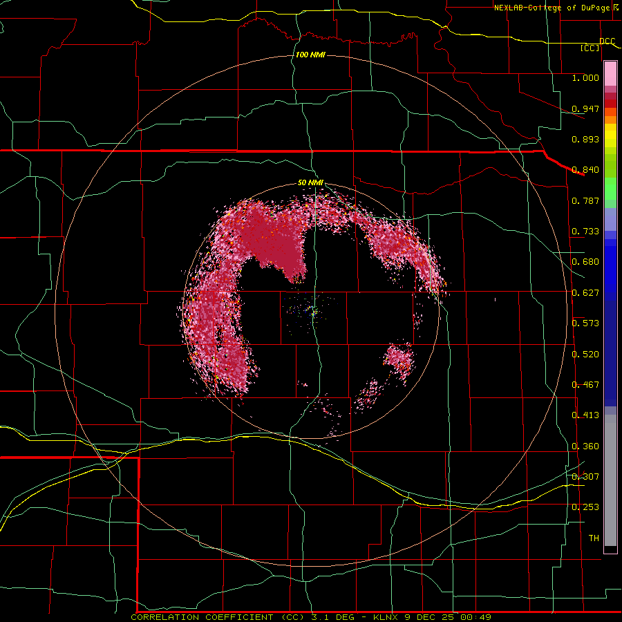Click the 100 NMI range ring label
The width and height of the screenshot is (622, 622).
point(310,55)
